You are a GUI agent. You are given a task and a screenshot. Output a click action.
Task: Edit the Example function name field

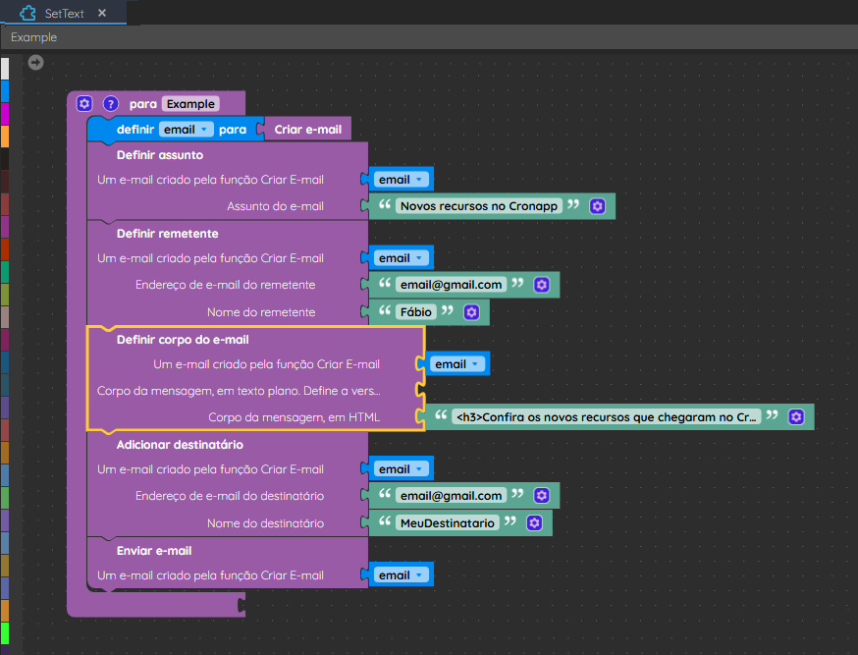click(x=190, y=104)
